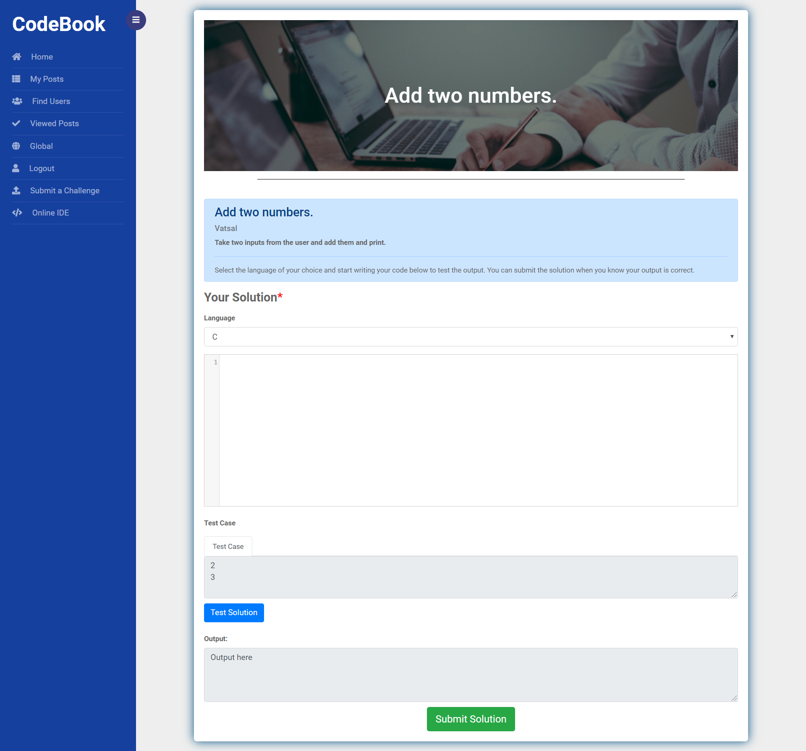Toggle the sidebar with the hamburger button

[136, 20]
